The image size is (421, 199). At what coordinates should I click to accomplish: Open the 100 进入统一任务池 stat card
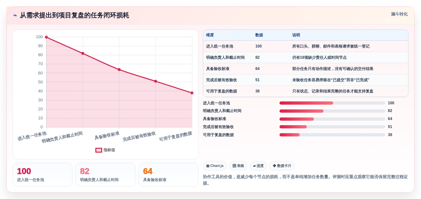pyautogui.click(x=42, y=175)
